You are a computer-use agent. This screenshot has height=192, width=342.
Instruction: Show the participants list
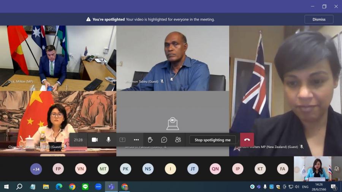(x=178, y=140)
